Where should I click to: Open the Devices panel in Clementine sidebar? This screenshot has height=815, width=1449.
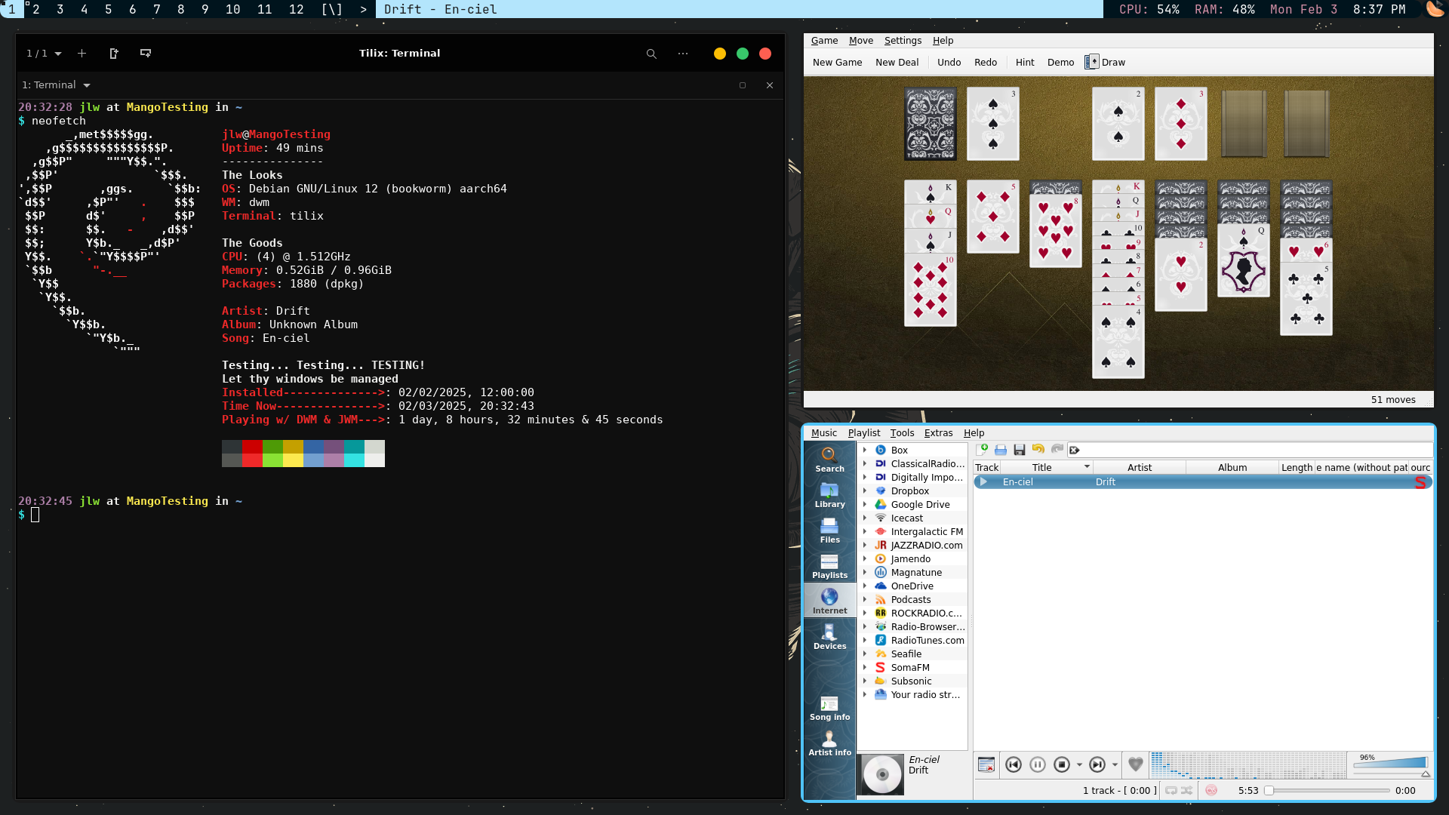(829, 637)
